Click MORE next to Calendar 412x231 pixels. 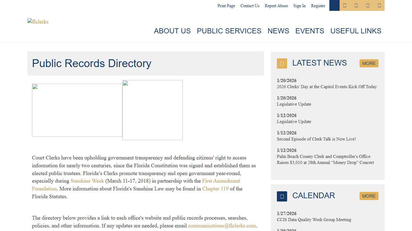pyautogui.click(x=369, y=196)
